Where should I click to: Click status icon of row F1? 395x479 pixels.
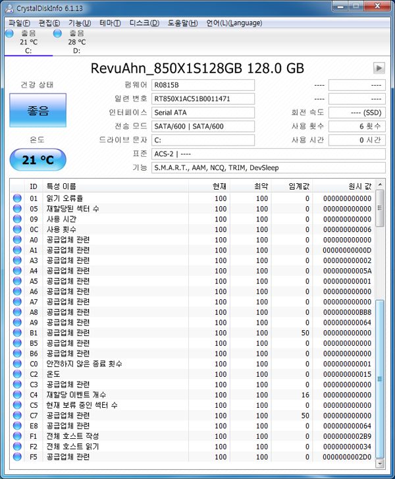[x=17, y=436]
